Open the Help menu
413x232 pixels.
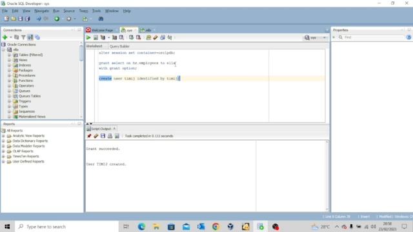point(126,11)
